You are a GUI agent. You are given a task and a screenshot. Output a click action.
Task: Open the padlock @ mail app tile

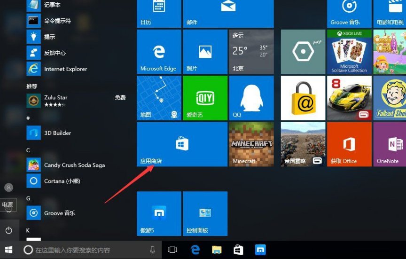tap(303, 98)
